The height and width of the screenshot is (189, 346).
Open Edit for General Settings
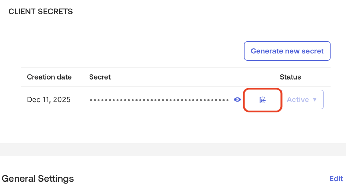[336, 178]
